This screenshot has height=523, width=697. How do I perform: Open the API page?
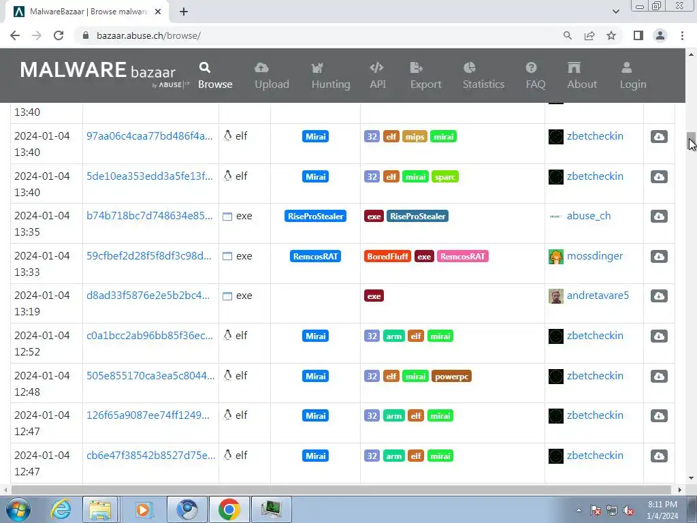377,76
